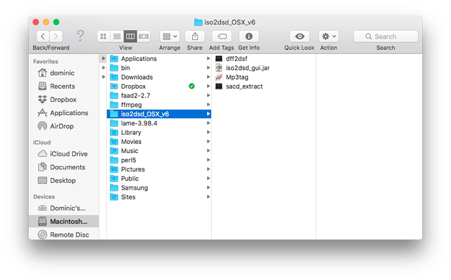
Task: Select the faad2-2.7 folder
Action: [x=159, y=96]
